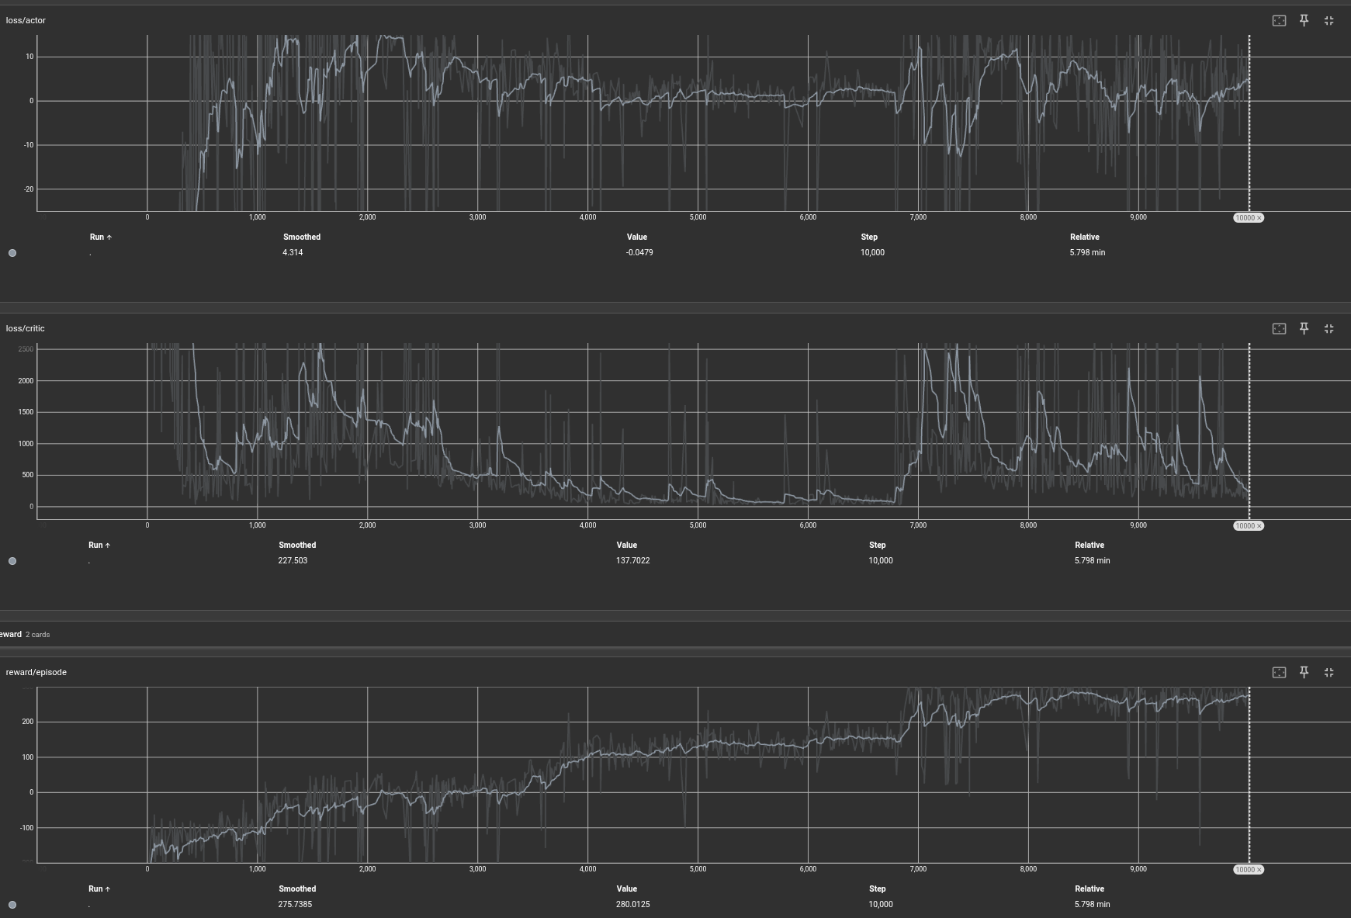Screen dimensions: 1351x918
Task: Exit full-width view on the loss/critic card
Action: coord(1328,329)
